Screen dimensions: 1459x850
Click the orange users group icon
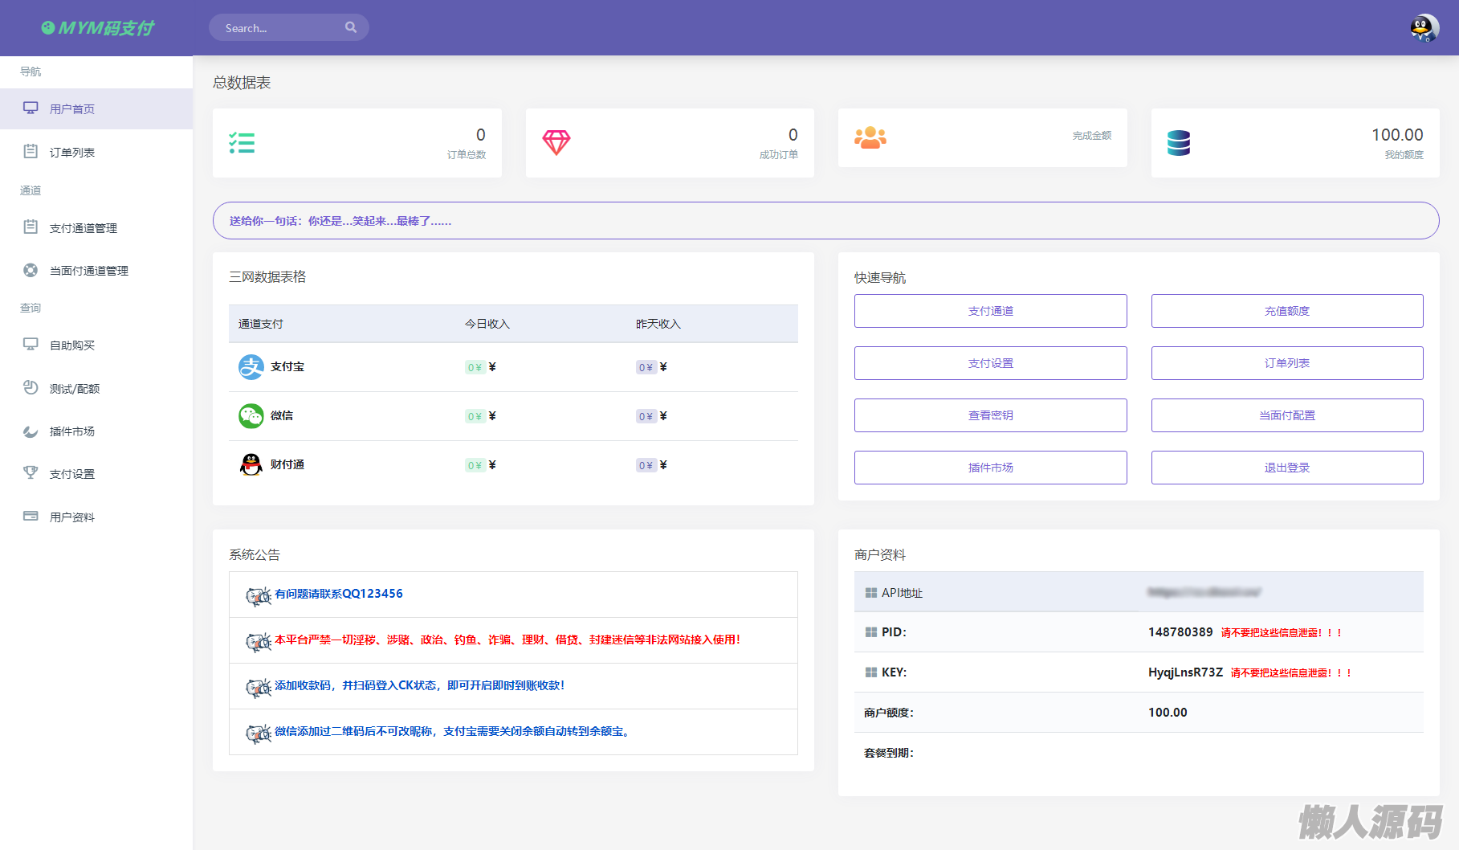[870, 138]
